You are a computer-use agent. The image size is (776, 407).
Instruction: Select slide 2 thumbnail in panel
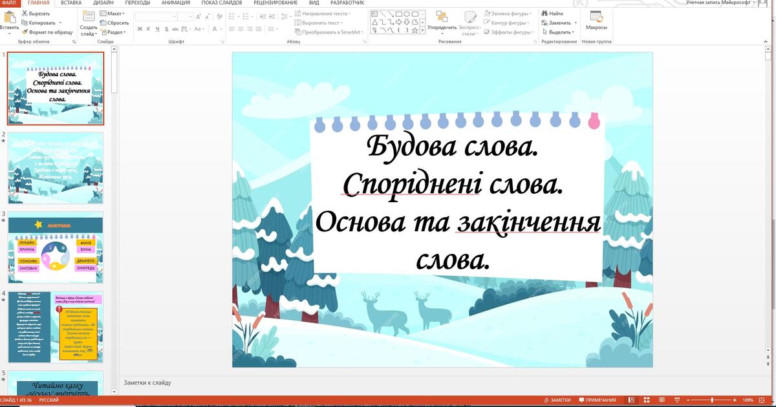tap(56, 168)
